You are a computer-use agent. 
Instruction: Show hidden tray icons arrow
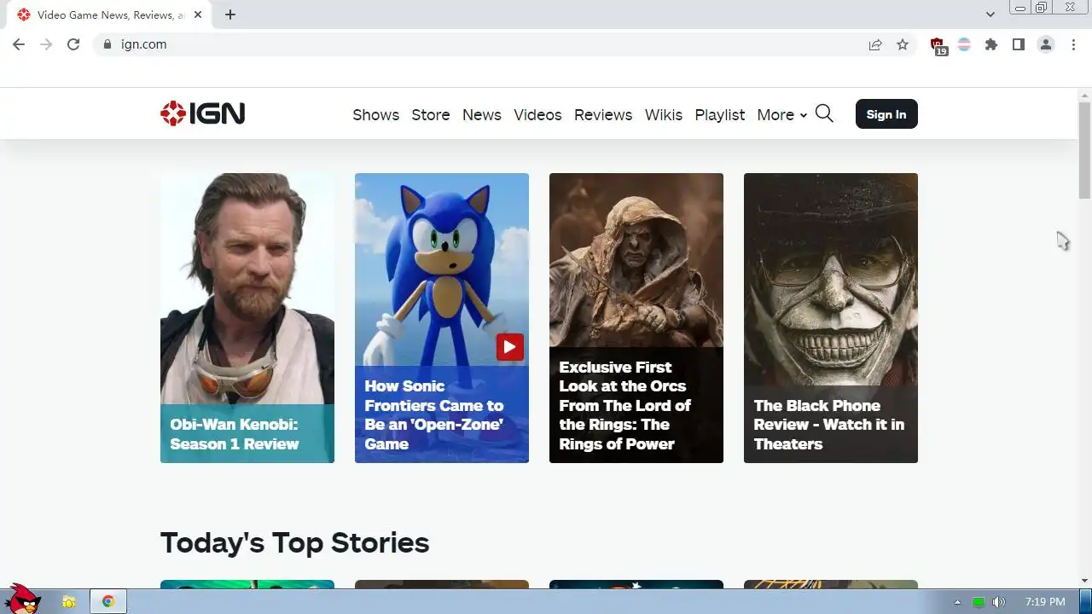coord(957,602)
